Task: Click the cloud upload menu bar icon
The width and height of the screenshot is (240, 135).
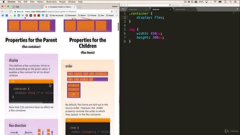Action: click(x=196, y=2)
